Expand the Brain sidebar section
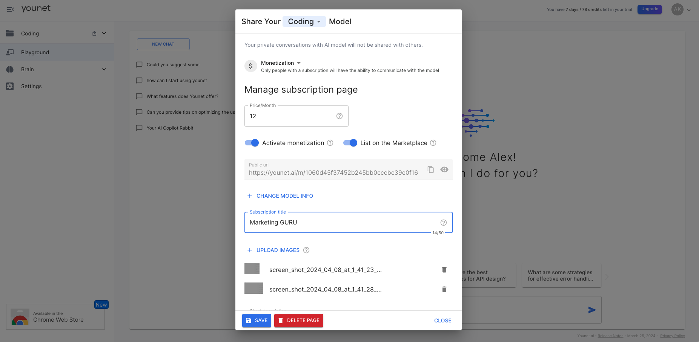699x342 pixels. [104, 69]
